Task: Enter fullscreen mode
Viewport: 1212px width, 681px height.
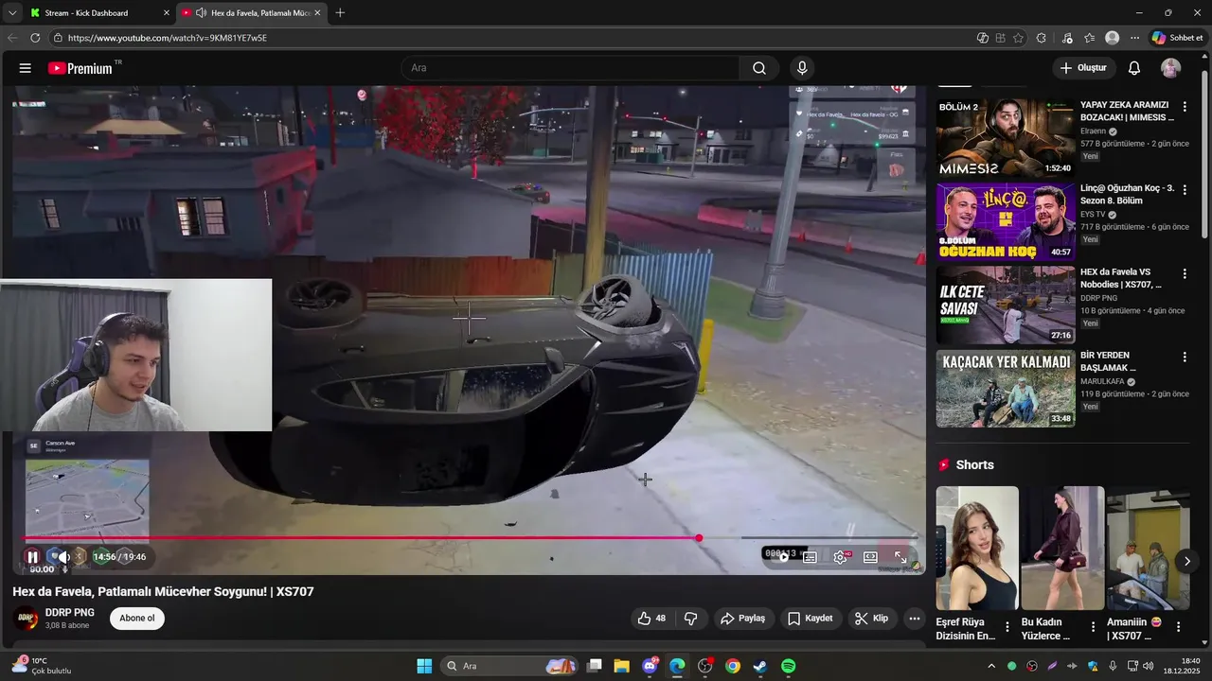Action: [900, 557]
